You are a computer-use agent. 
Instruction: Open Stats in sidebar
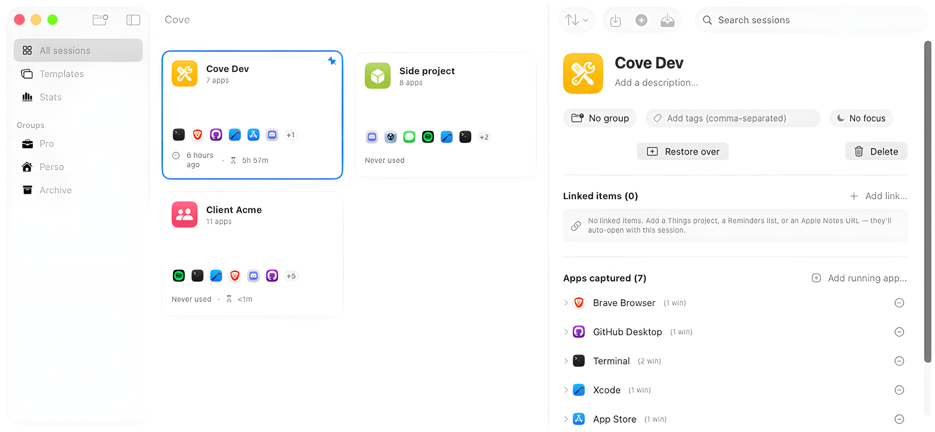pos(78,97)
